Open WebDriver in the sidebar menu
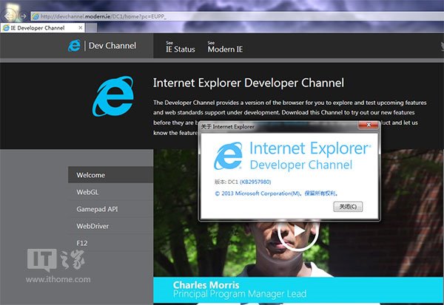The height and width of the screenshot is (305, 444). 92,226
